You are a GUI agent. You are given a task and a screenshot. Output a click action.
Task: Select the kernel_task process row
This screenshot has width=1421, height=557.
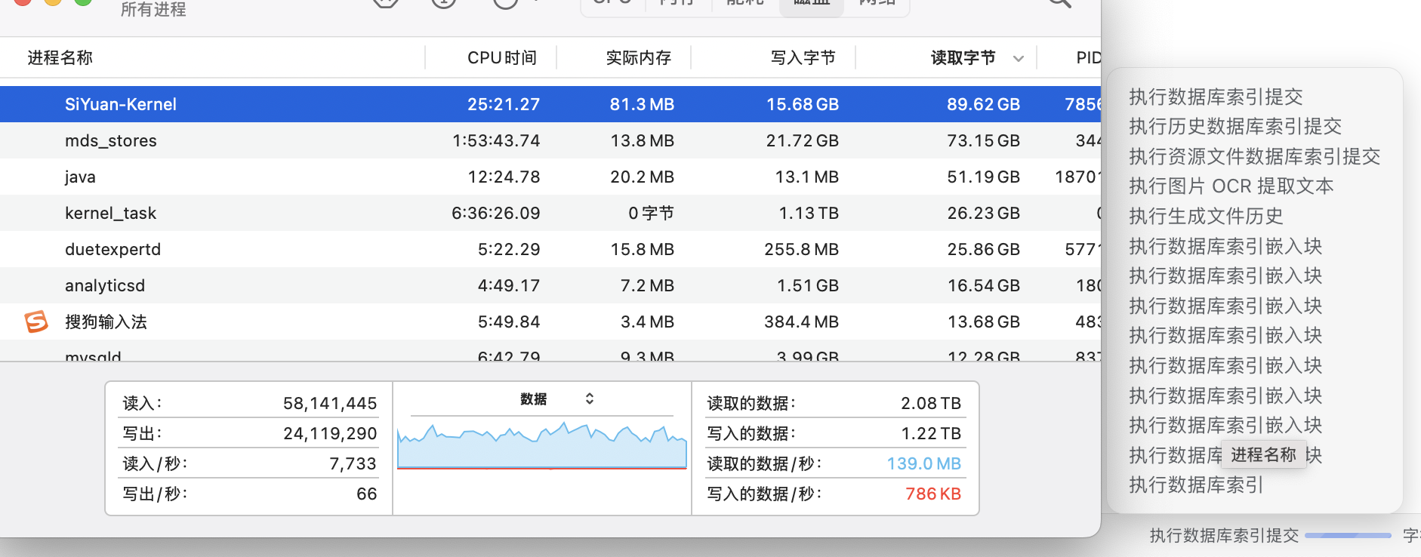550,213
